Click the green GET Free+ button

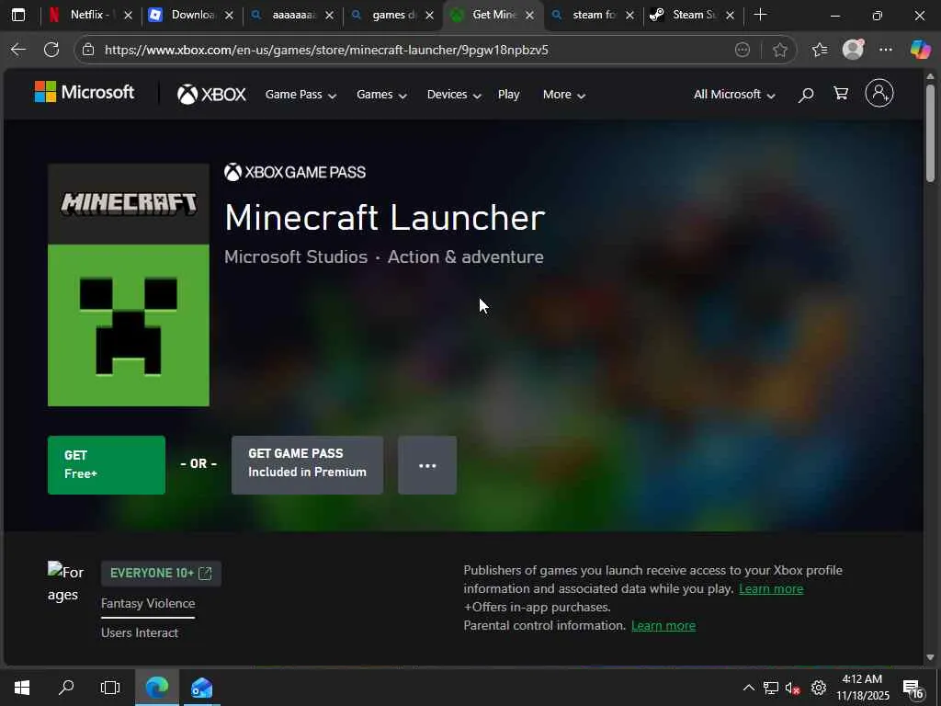click(107, 465)
